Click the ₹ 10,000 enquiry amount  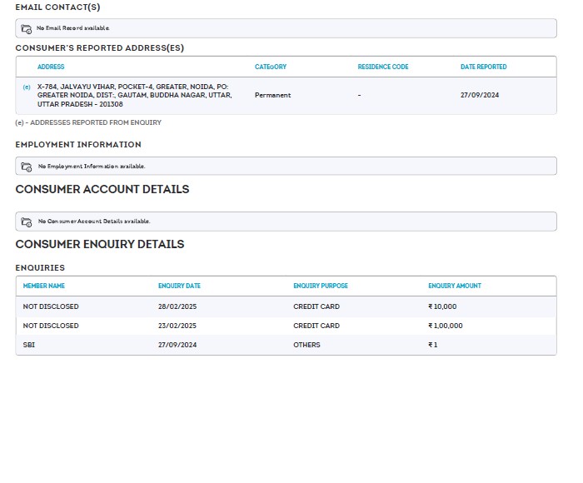pos(442,306)
